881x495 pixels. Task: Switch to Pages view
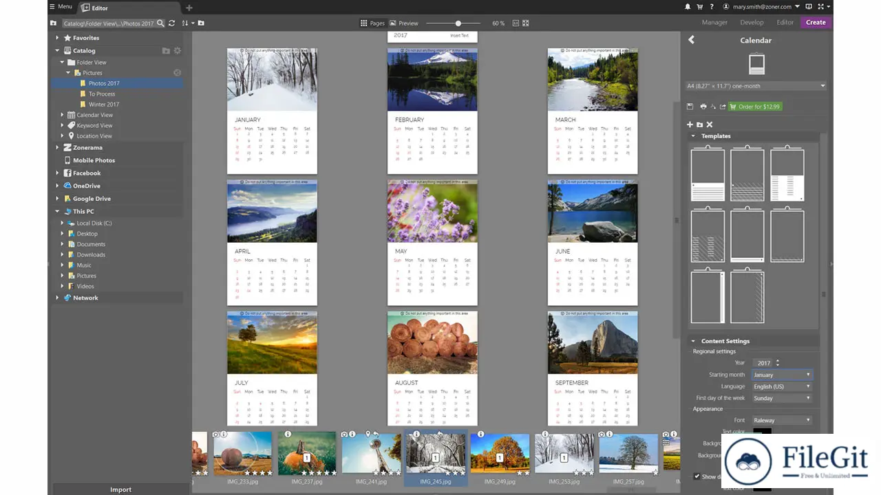372,23
